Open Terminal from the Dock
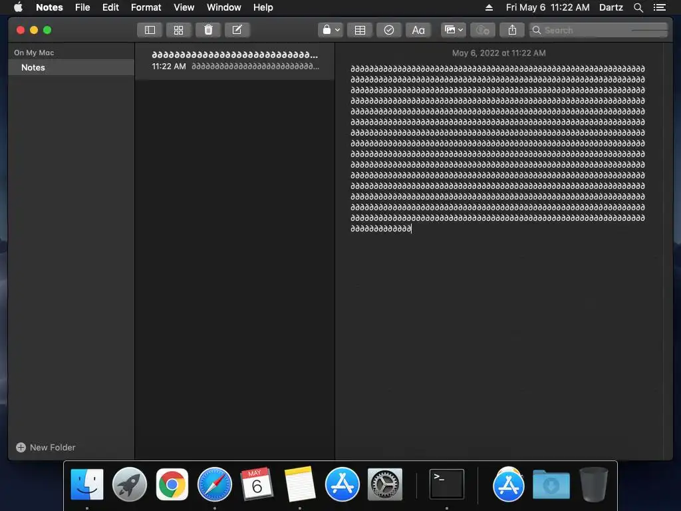681x511 pixels. (446, 484)
